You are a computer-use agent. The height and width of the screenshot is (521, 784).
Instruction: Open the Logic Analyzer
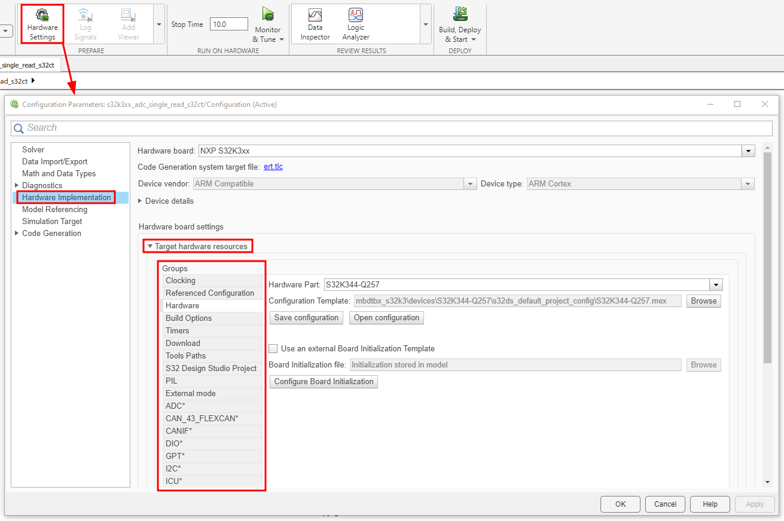point(355,24)
